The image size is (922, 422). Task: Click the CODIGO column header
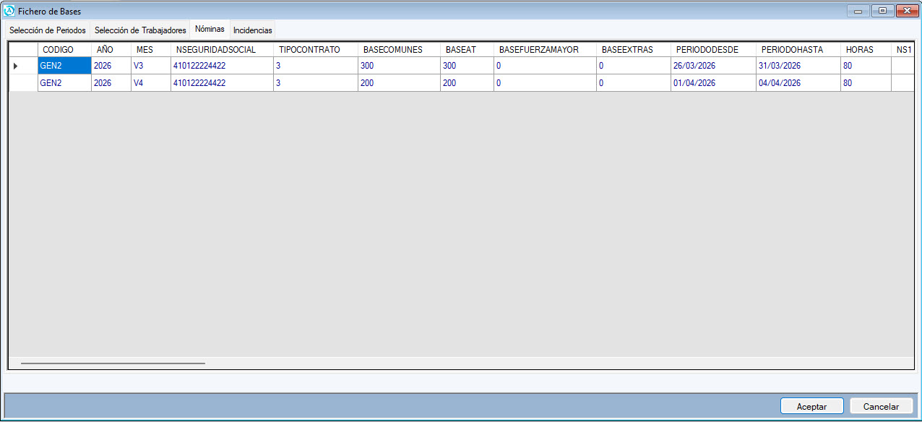(x=59, y=50)
